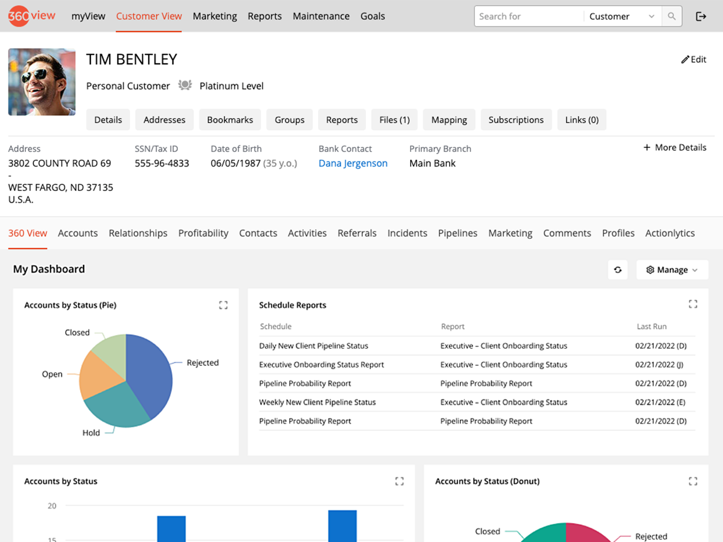Switch to the Relationships tab

[138, 233]
